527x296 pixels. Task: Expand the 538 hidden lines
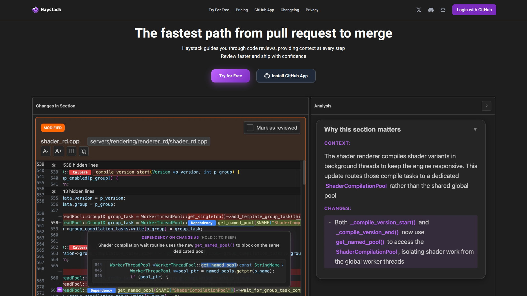54,165
